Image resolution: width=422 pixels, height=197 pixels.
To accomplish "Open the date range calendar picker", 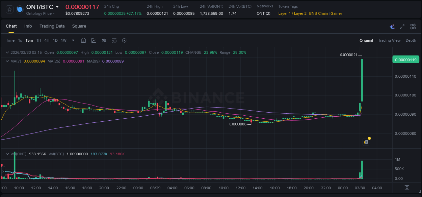I will tap(83, 40).
